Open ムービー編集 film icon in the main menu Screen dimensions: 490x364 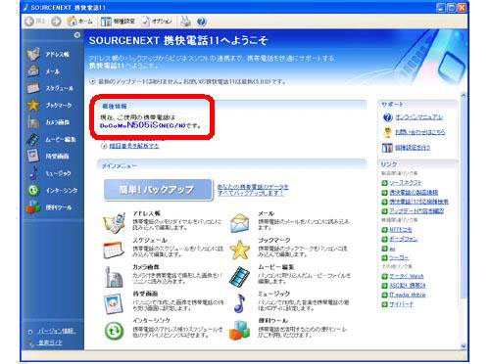[x=239, y=277]
